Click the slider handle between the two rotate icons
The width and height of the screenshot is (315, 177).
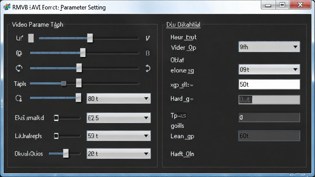(79, 68)
